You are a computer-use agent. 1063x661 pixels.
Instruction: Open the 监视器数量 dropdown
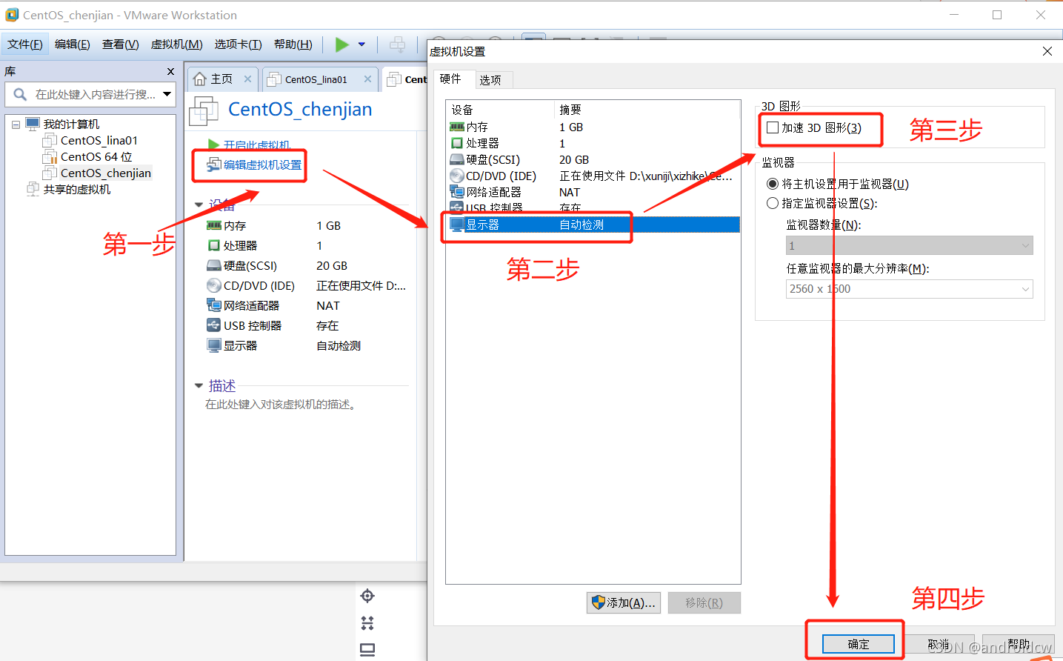coord(910,245)
